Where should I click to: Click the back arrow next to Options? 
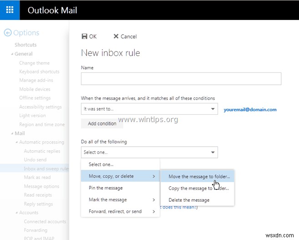click(x=7, y=33)
